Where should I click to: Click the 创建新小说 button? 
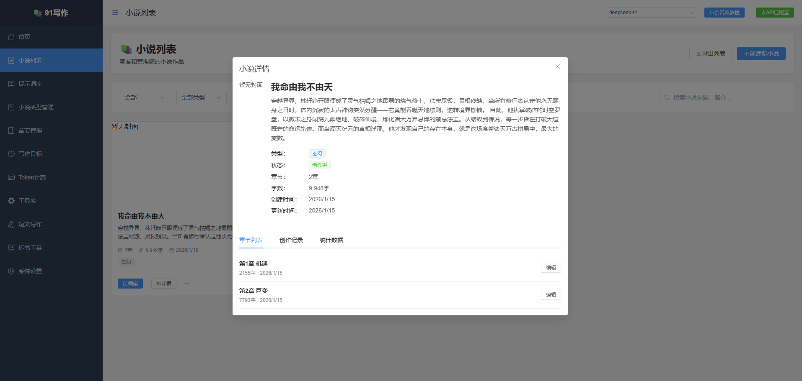pos(761,54)
